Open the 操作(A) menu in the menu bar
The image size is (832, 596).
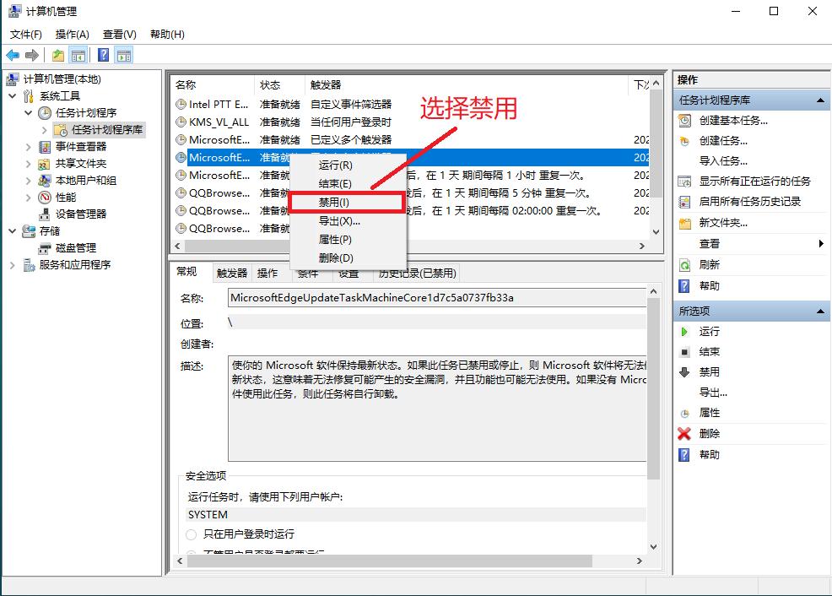click(71, 34)
